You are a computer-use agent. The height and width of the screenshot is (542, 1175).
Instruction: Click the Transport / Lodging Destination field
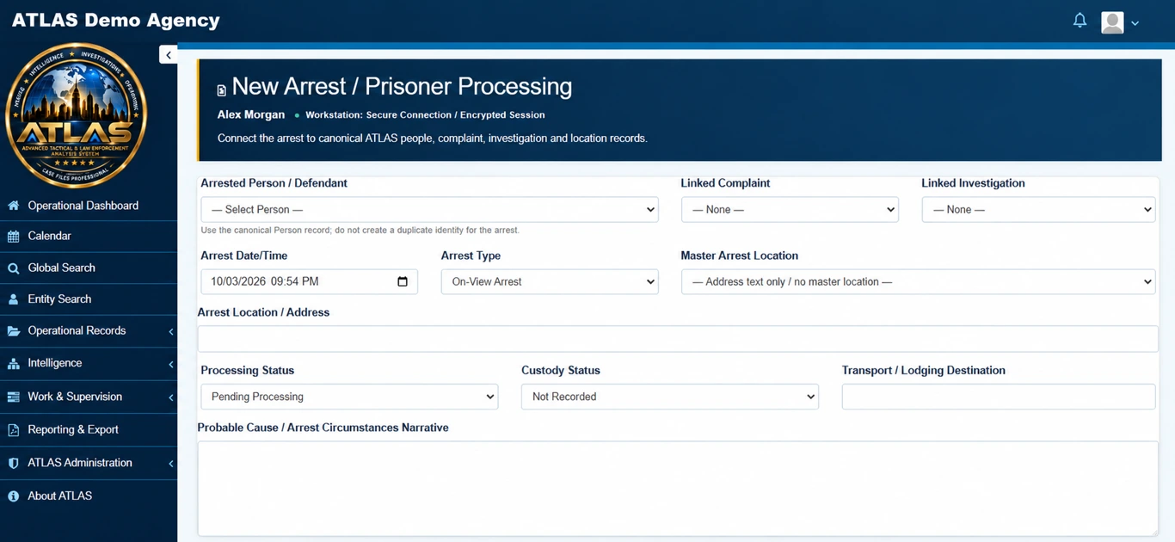999,397
